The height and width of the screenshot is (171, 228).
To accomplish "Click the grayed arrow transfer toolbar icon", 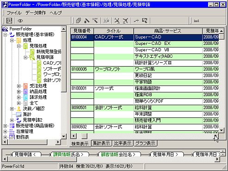I will click(x=136, y=21).
